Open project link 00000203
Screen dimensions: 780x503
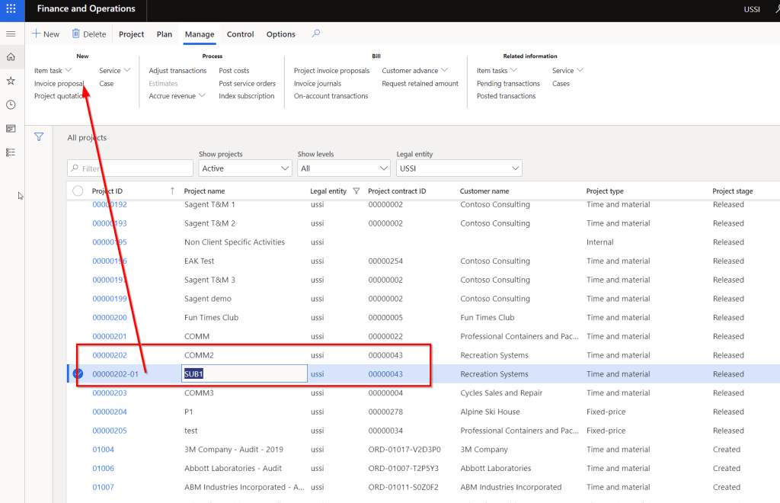coord(110,393)
